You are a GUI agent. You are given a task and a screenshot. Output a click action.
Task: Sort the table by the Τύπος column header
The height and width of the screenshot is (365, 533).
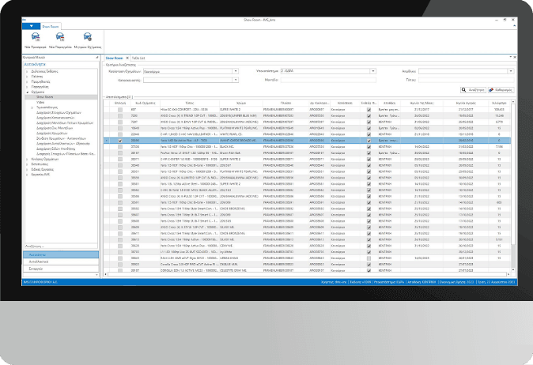[x=190, y=103]
